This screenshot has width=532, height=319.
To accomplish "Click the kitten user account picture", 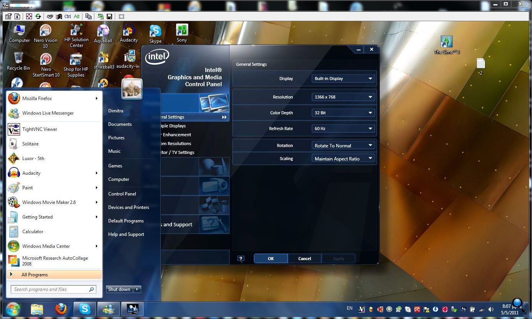I will tap(132, 89).
